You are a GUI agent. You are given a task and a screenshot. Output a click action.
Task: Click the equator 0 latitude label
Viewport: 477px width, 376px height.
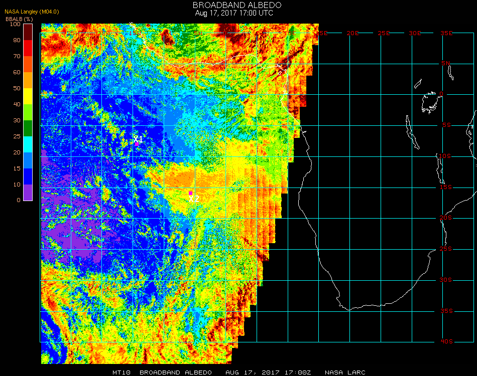[x=441, y=94]
